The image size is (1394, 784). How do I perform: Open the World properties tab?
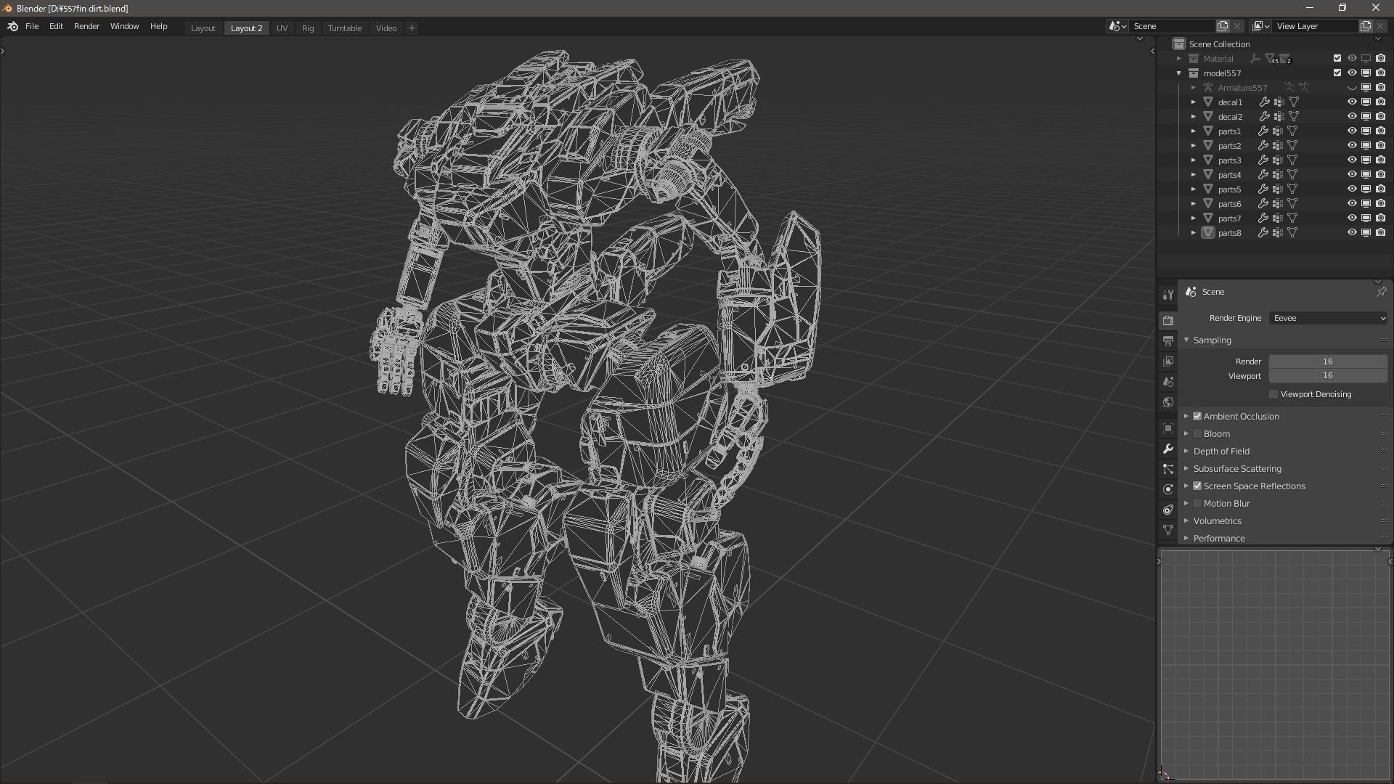coord(1167,402)
